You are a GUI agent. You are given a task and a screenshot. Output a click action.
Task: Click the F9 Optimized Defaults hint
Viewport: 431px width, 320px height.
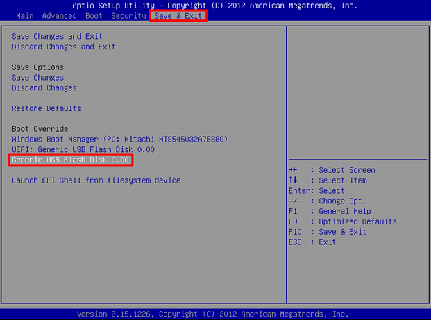coord(343,221)
